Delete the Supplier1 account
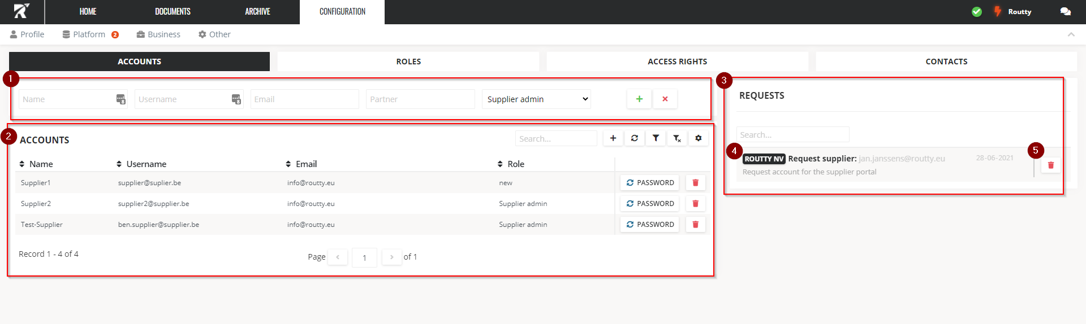1086x324 pixels. pyautogui.click(x=696, y=183)
